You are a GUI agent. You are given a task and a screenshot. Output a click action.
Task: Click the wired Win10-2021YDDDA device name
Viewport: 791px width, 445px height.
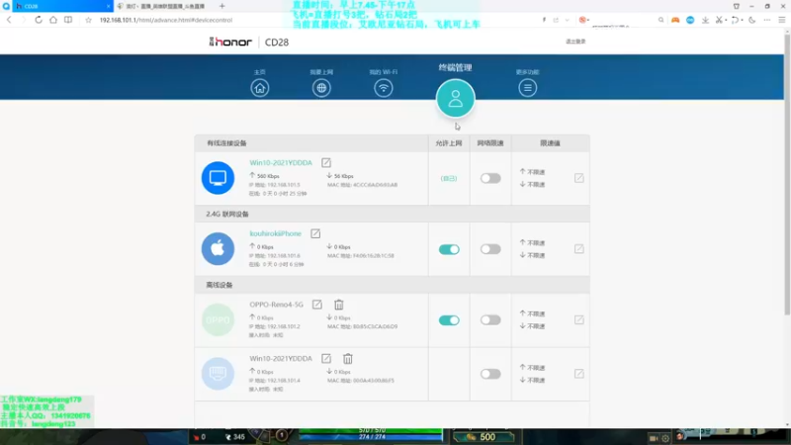[281, 162]
